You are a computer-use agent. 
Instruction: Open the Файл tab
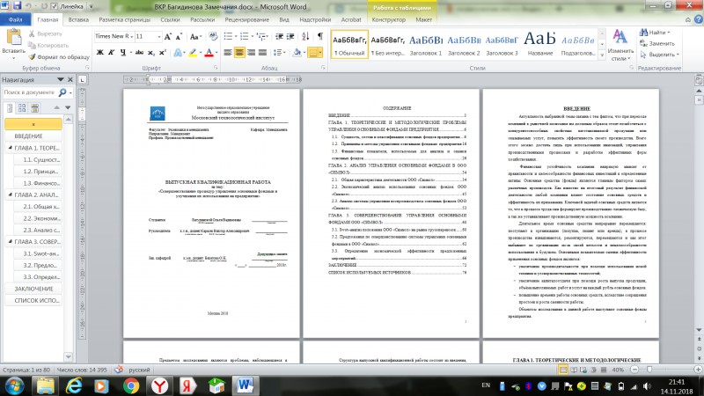coord(15,19)
